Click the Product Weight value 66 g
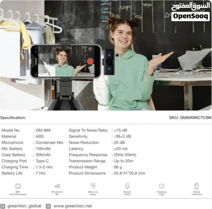This screenshot has height=209, width=212. click(118, 167)
